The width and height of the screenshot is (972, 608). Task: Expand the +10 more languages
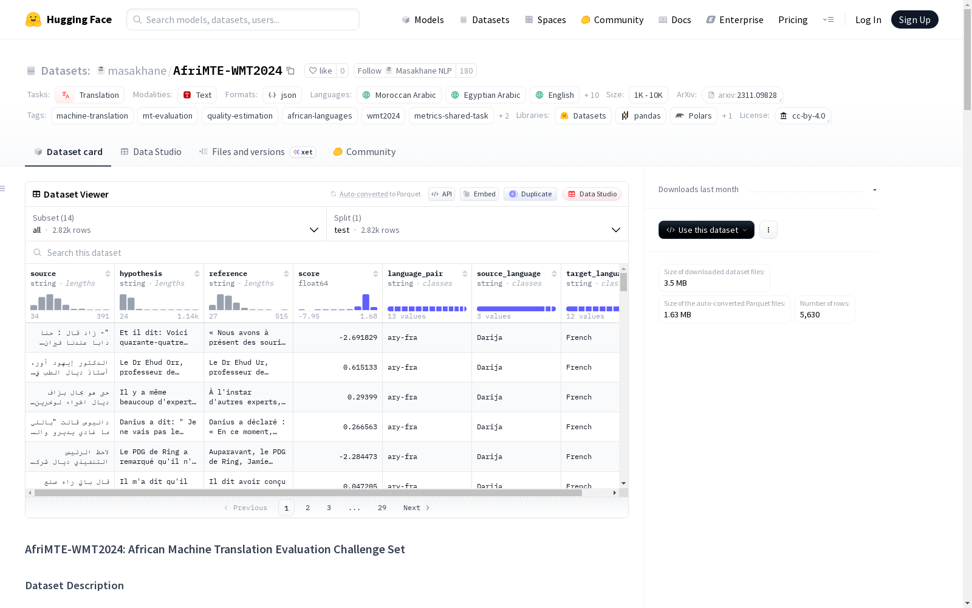click(592, 95)
